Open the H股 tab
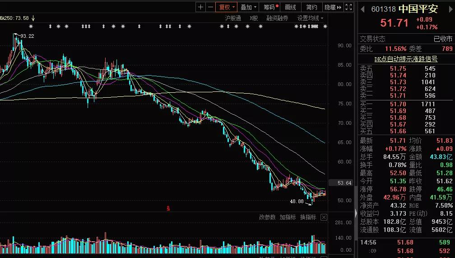This screenshot has height=258, width=455. pos(254,18)
